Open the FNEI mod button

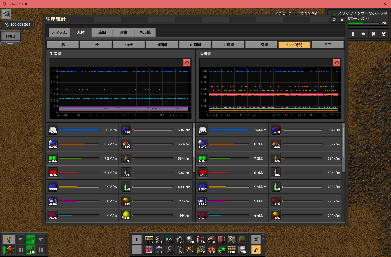click(x=10, y=36)
